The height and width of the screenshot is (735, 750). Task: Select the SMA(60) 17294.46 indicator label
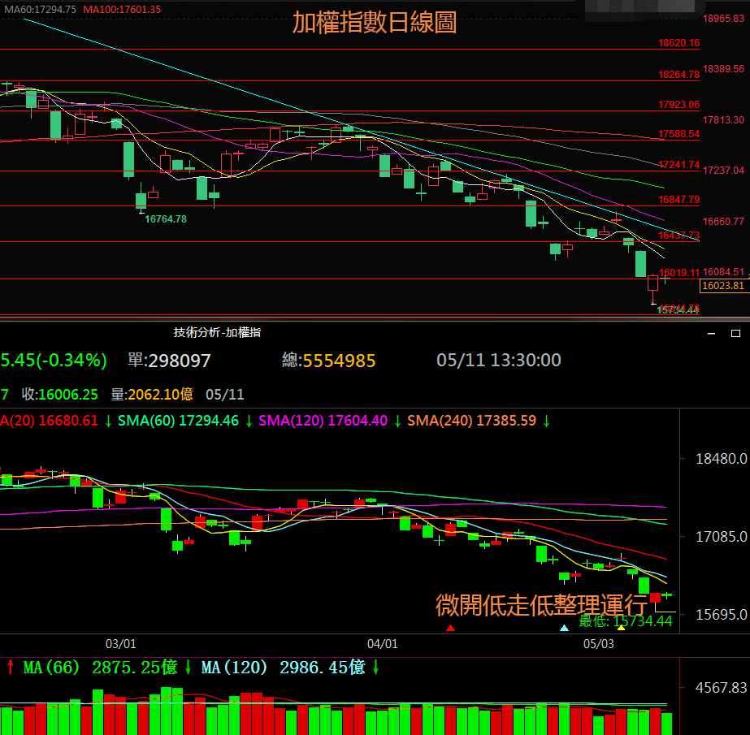coord(178,421)
